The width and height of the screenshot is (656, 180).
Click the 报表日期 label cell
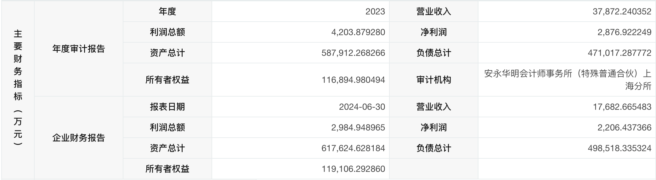coord(167,107)
